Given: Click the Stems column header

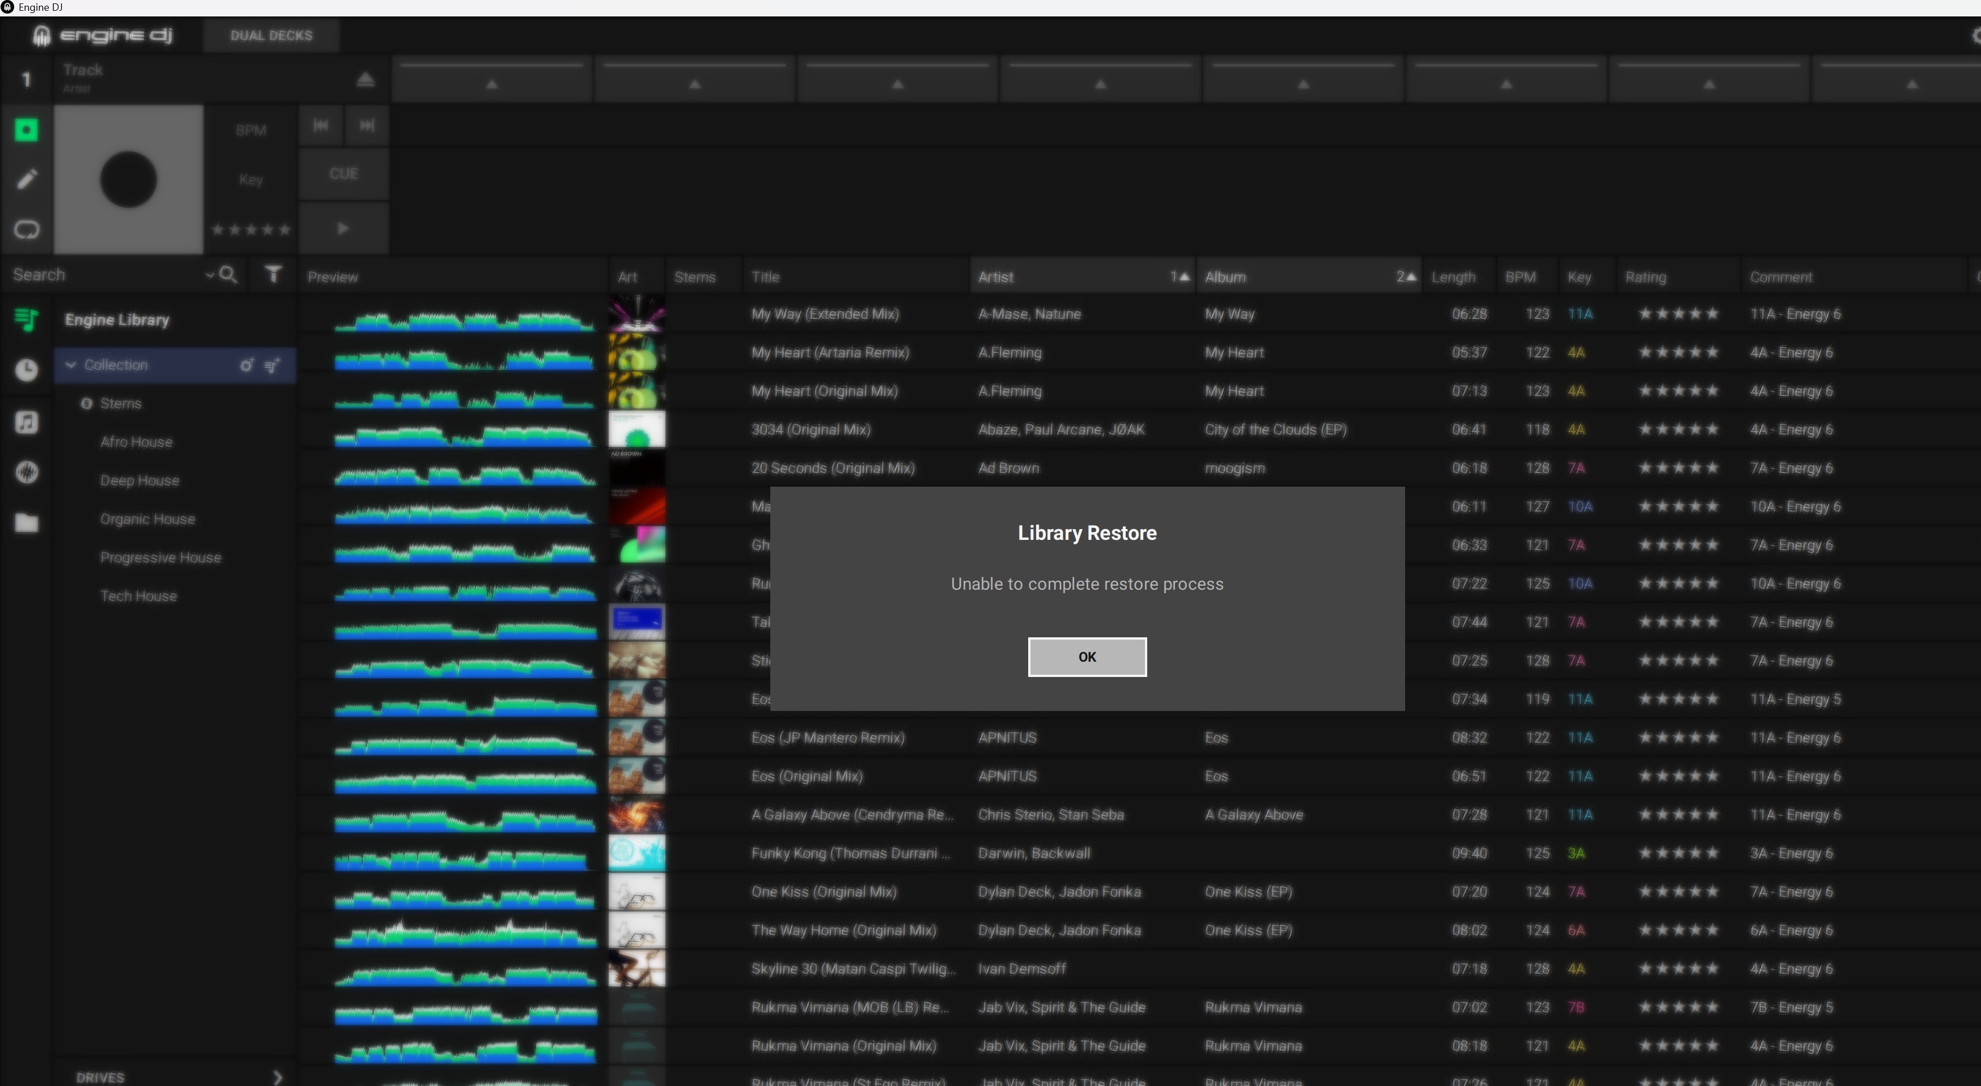Looking at the screenshot, I should (x=703, y=276).
